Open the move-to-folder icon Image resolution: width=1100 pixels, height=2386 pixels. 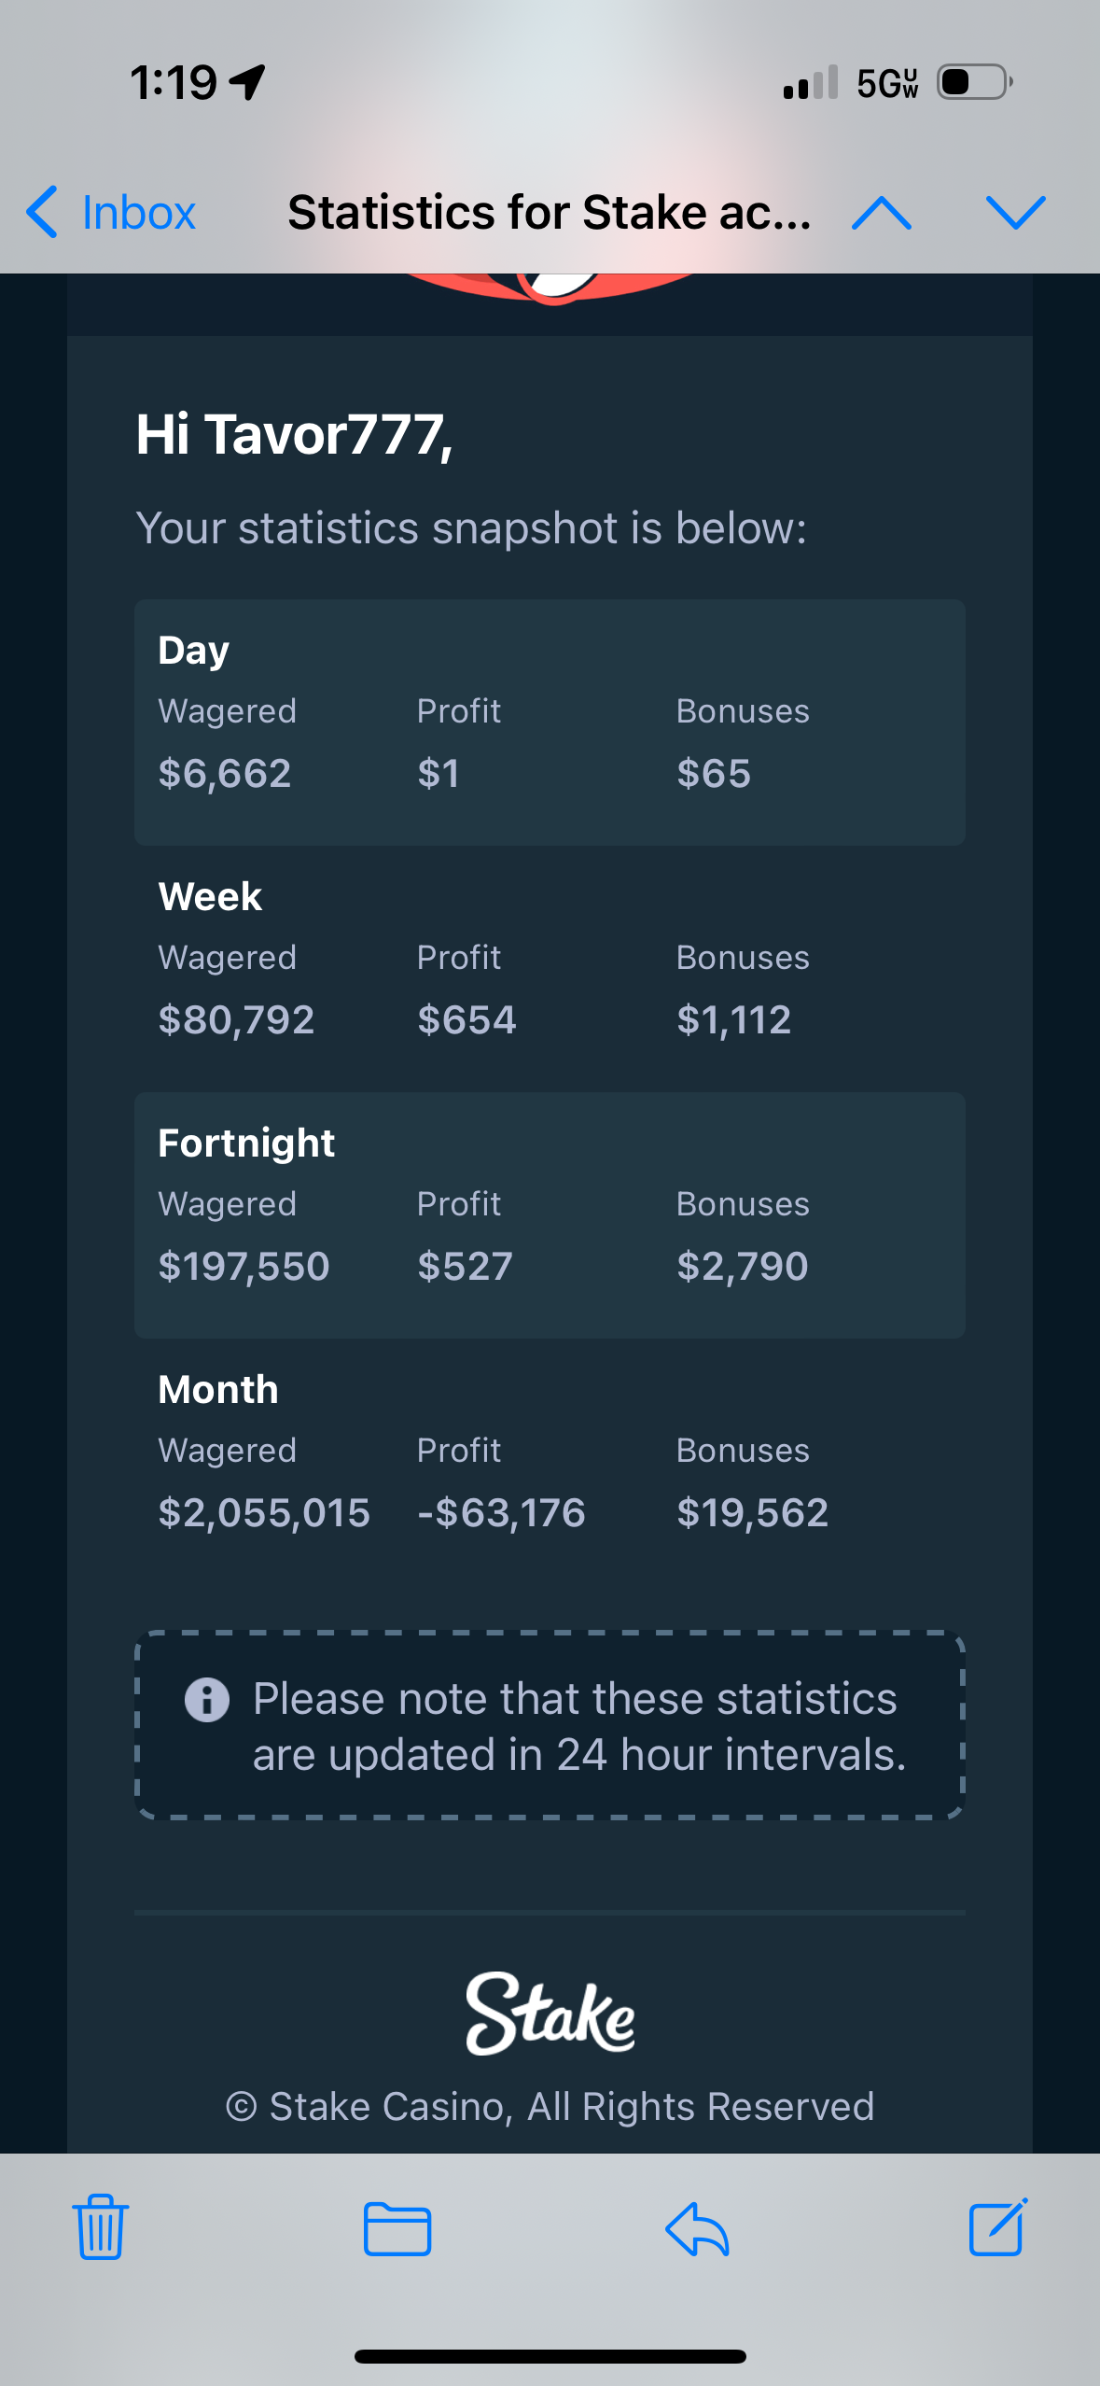coord(397,2228)
